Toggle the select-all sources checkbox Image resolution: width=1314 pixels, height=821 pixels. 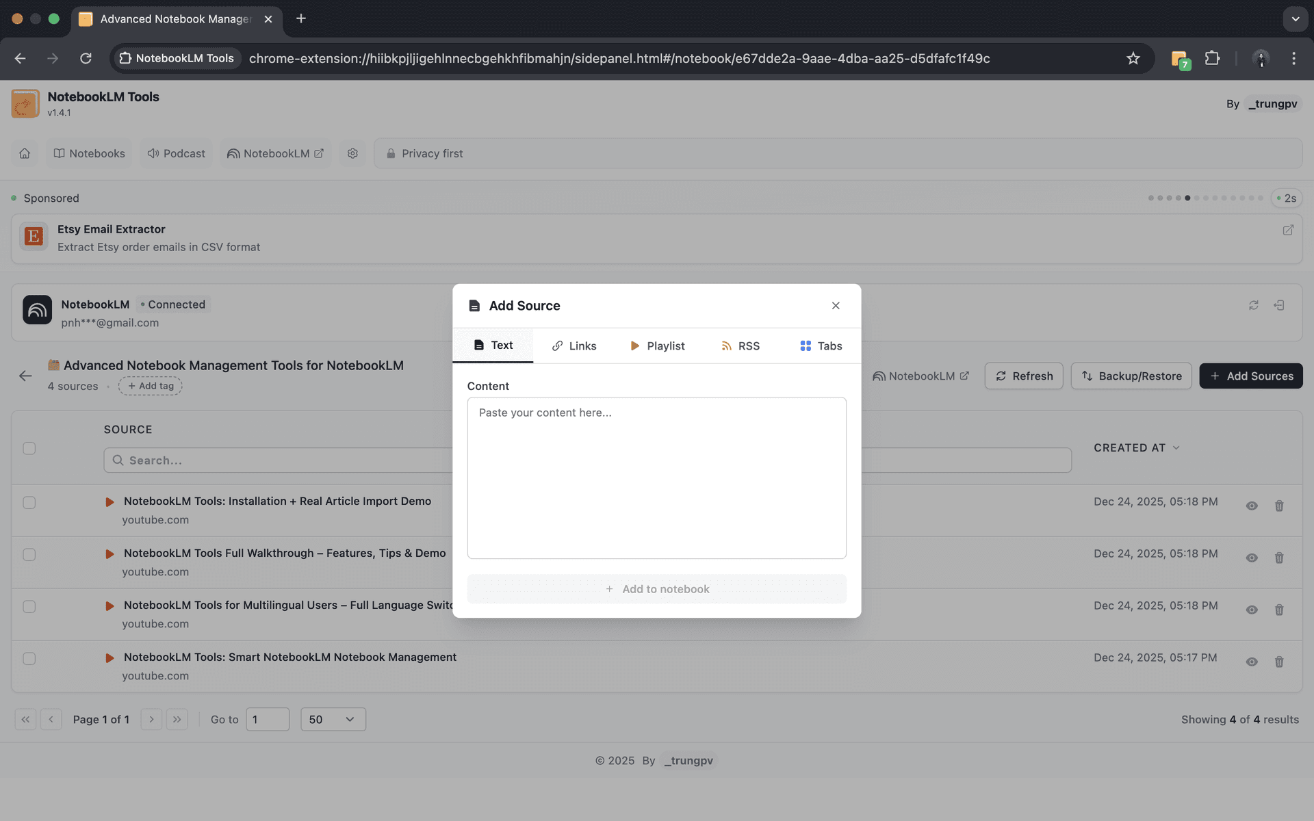(29, 448)
